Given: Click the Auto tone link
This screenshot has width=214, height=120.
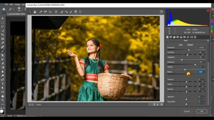Looking at the screenshot, I should click(181, 45).
